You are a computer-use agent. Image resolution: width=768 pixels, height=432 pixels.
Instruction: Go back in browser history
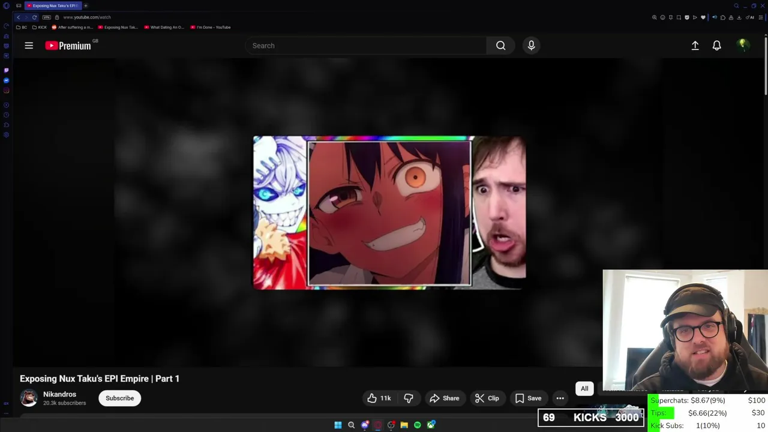[x=19, y=17]
